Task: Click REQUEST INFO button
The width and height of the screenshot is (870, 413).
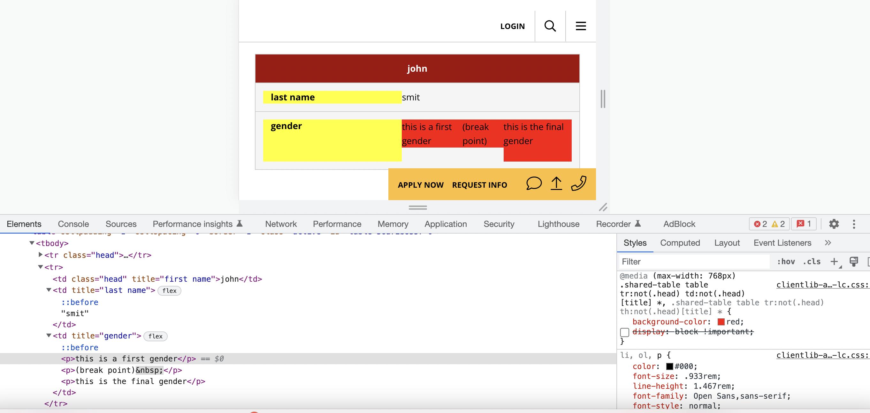Action: 480,185
